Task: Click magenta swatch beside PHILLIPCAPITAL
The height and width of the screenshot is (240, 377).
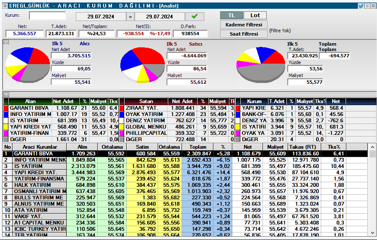Action: pos(122,133)
